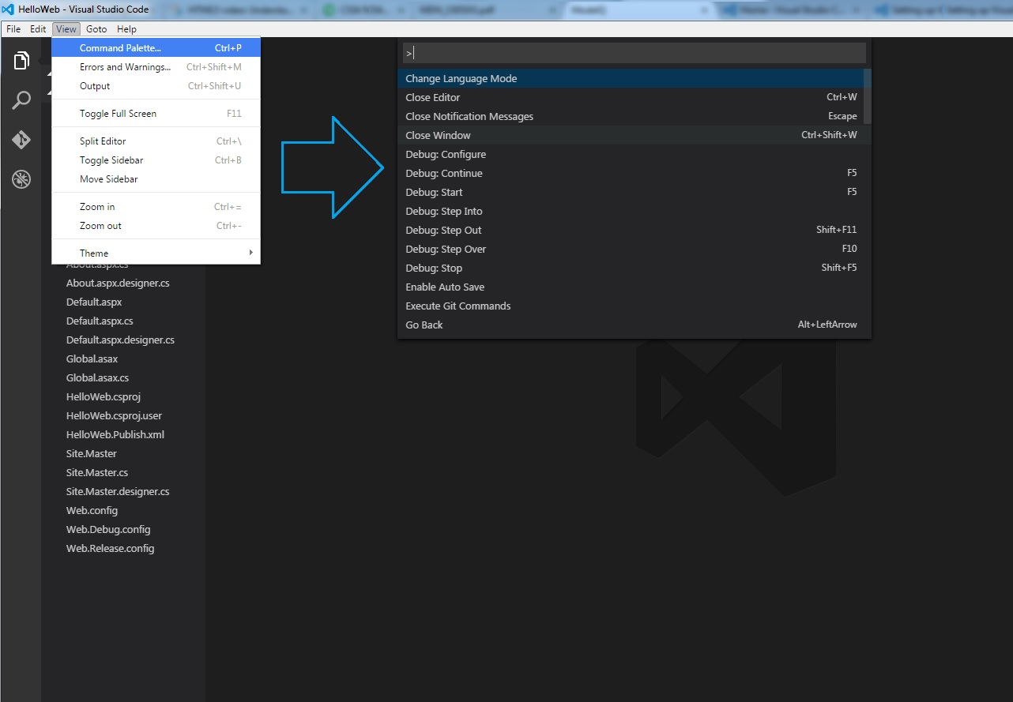The width and height of the screenshot is (1013, 702).
Task: Click the command palette text input field
Action: (x=632, y=52)
